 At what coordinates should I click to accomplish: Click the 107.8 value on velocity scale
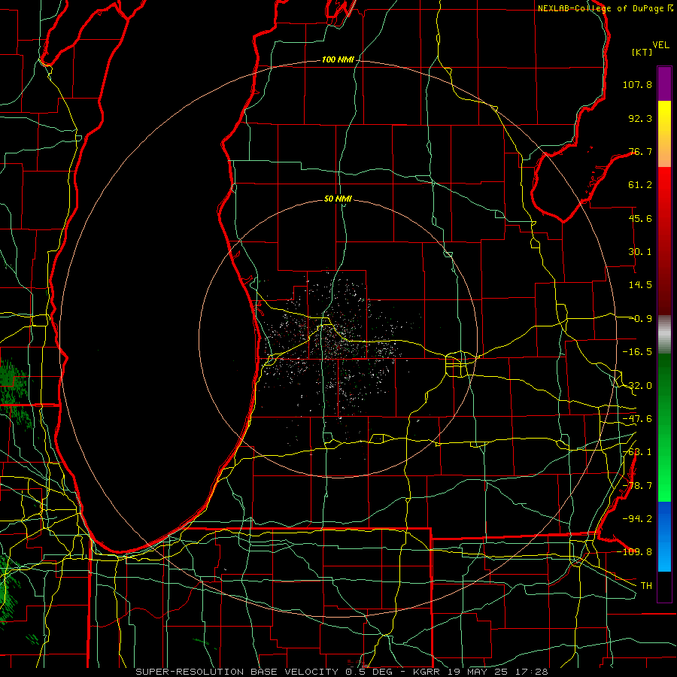coord(637,84)
